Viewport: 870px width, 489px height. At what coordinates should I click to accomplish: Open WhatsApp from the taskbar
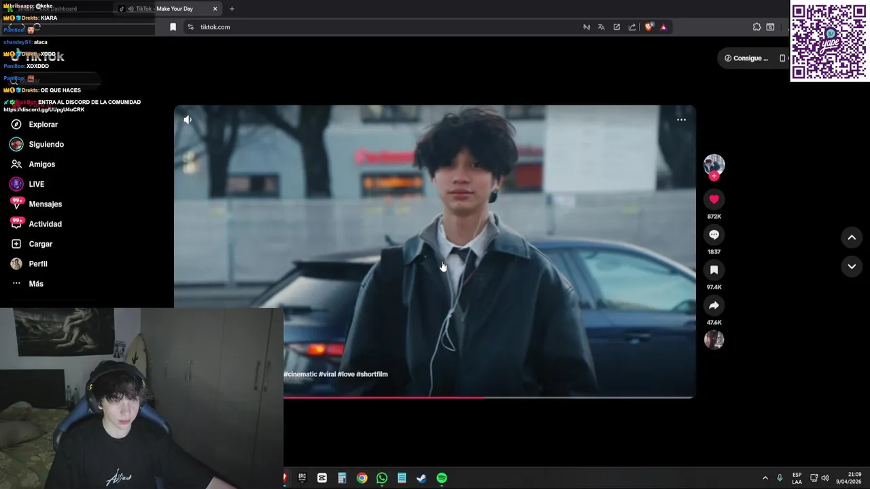tap(382, 478)
